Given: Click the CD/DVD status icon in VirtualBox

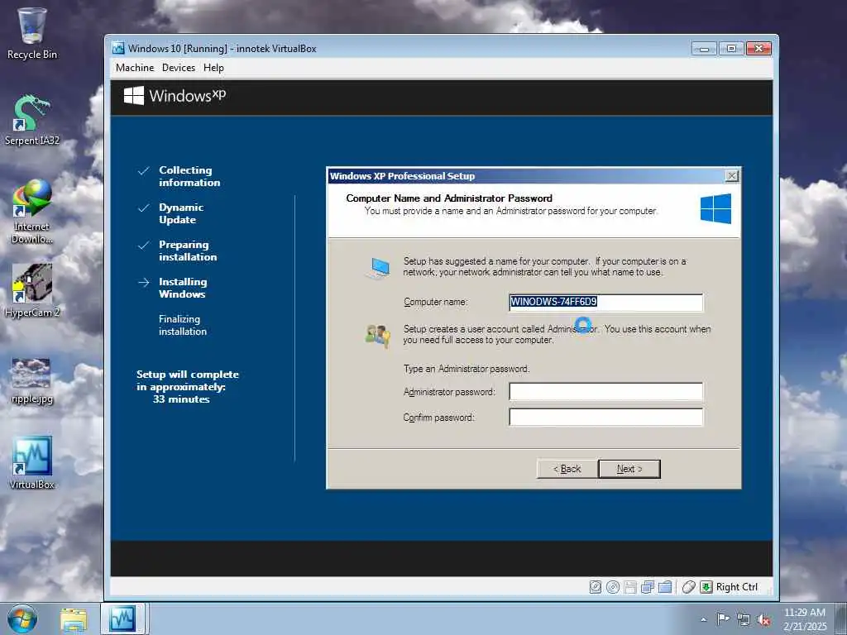Looking at the screenshot, I should pyautogui.click(x=613, y=587).
